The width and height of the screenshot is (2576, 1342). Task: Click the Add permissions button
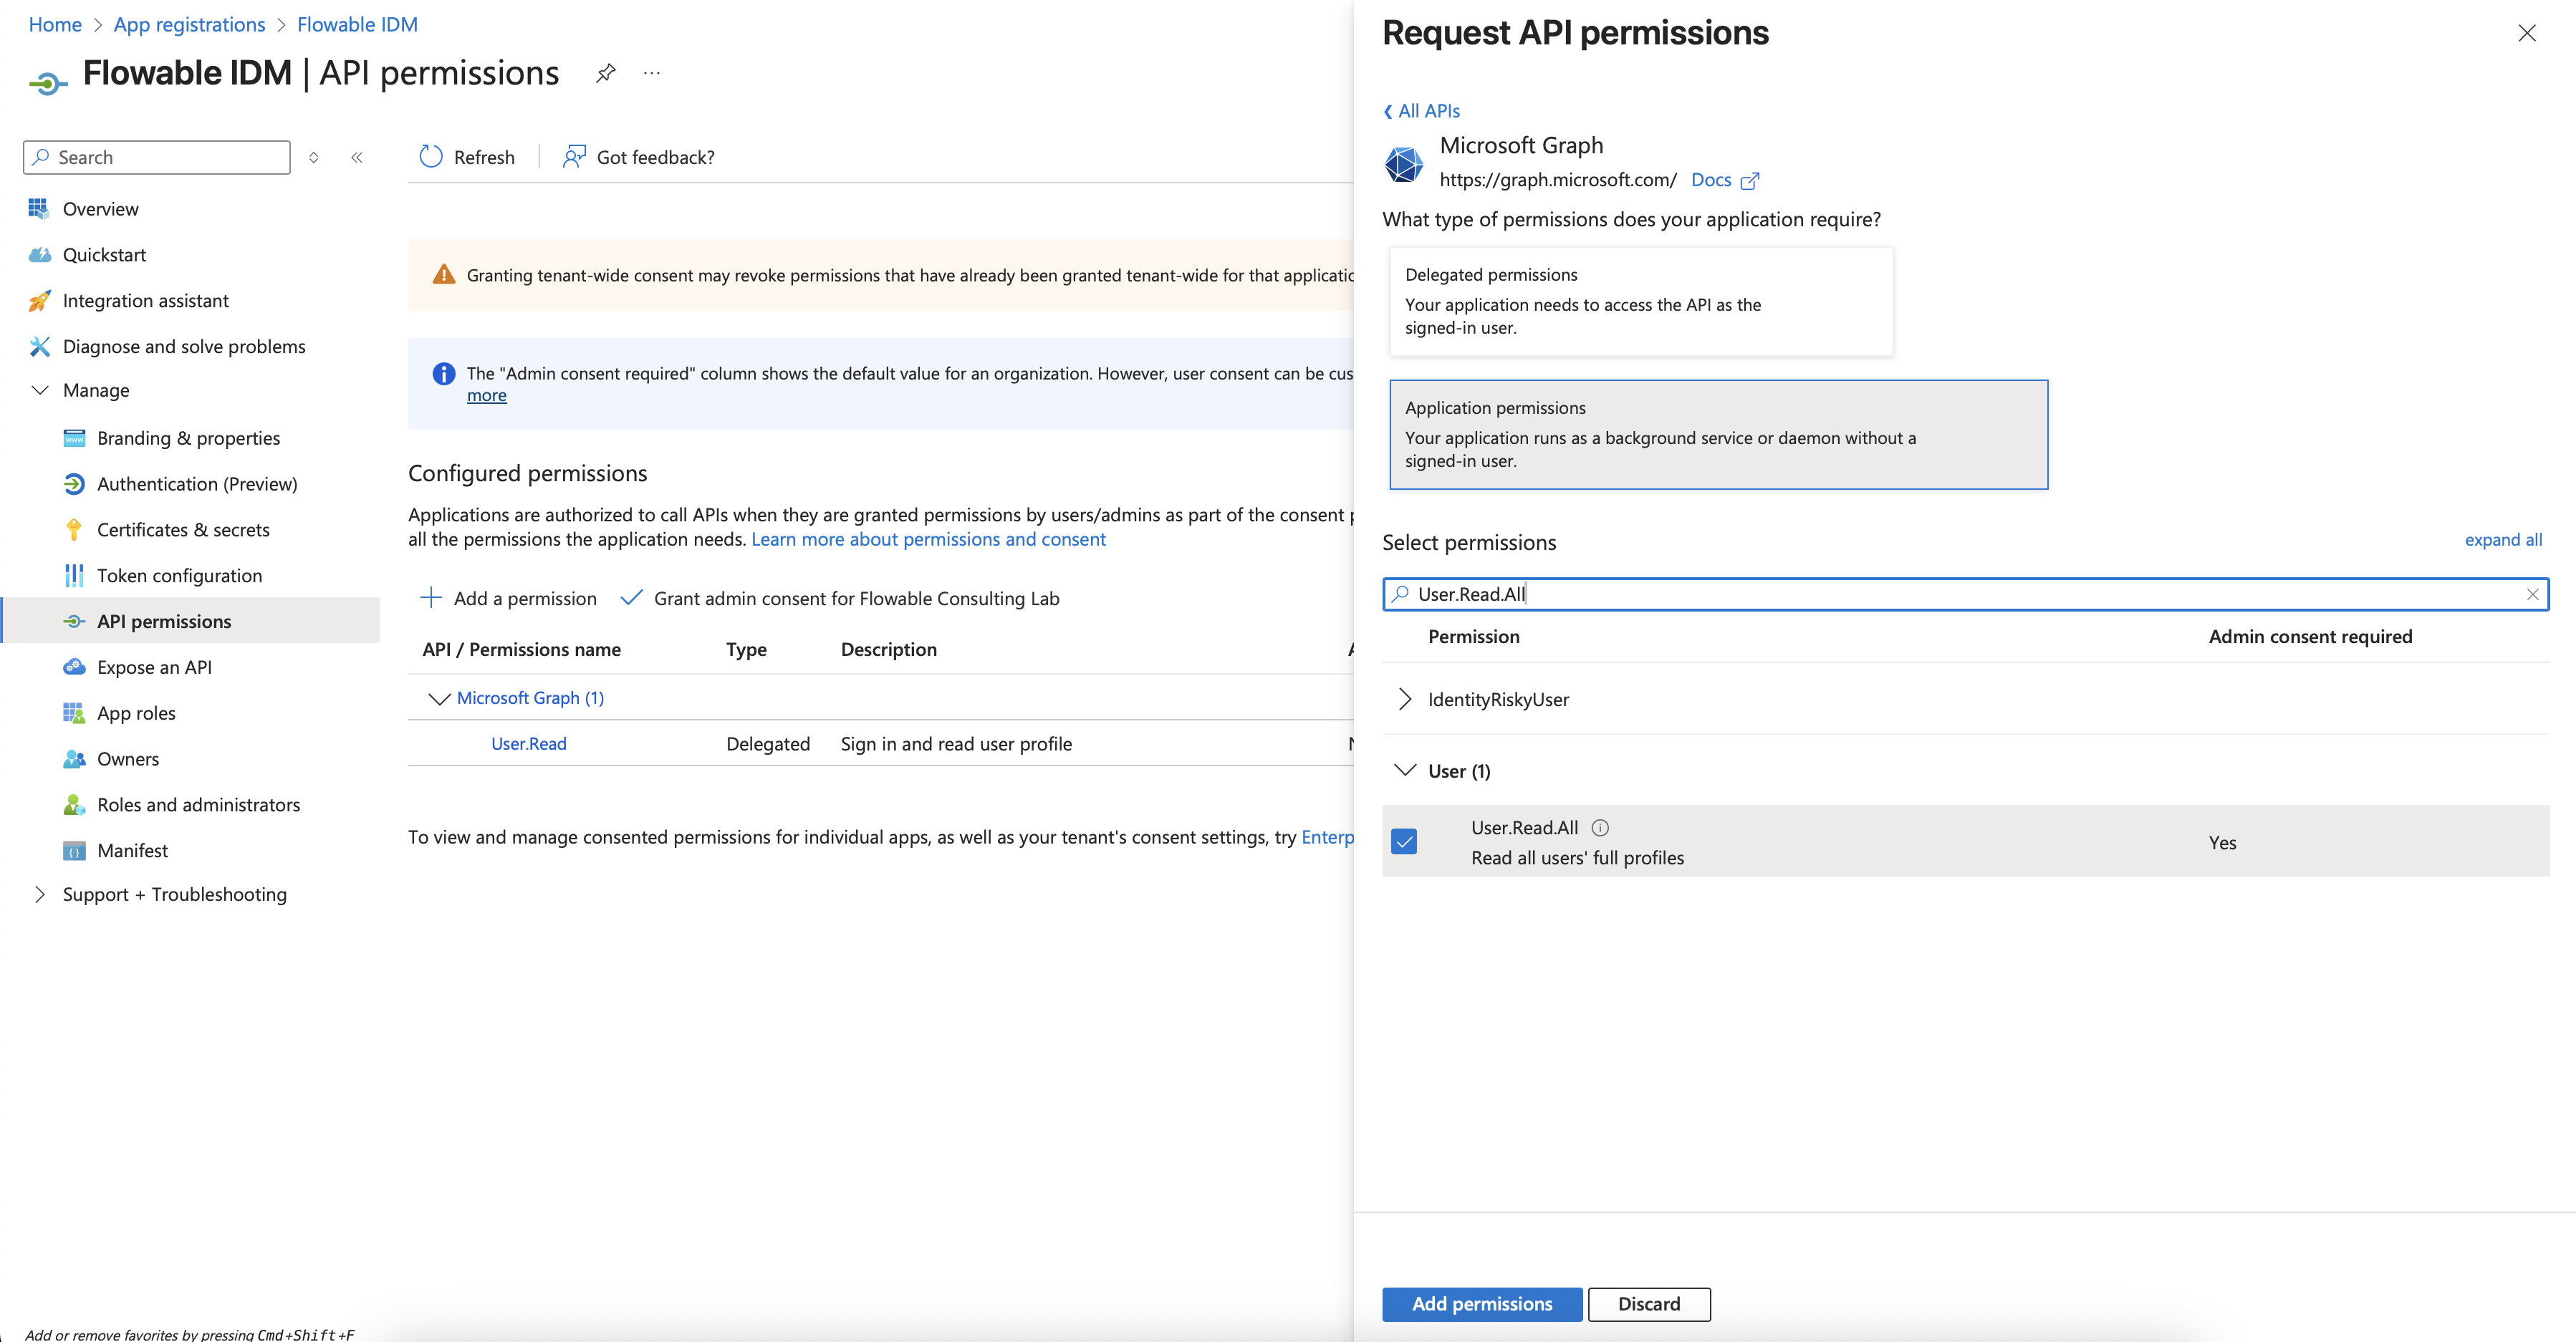[1481, 1303]
